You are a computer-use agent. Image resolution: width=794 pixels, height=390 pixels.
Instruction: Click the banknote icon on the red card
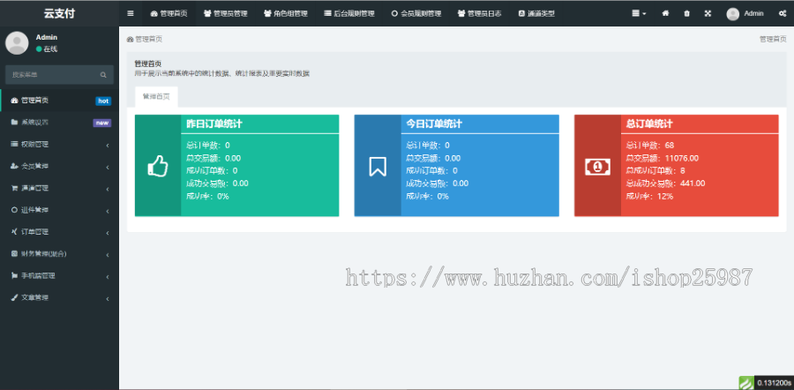point(597,166)
